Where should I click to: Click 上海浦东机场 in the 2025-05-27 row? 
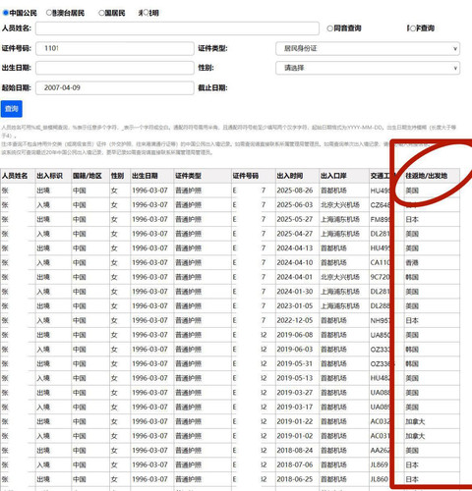[x=340, y=219]
